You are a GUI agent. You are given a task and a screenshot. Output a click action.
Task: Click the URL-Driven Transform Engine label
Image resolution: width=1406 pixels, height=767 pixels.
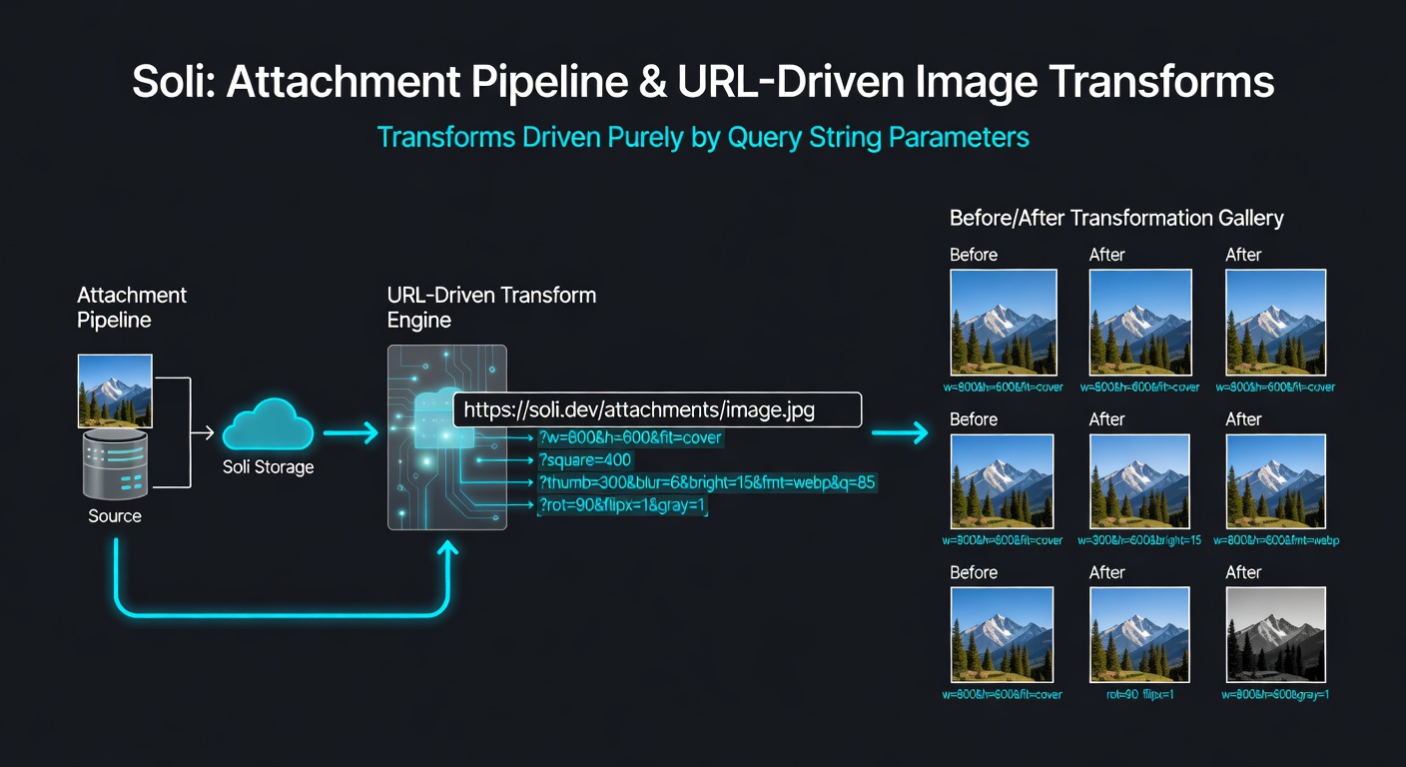(x=491, y=308)
